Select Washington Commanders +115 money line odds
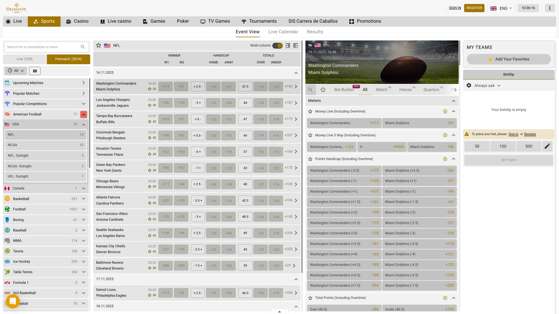Viewport: 559px width, 314px height. pyautogui.click(x=344, y=123)
